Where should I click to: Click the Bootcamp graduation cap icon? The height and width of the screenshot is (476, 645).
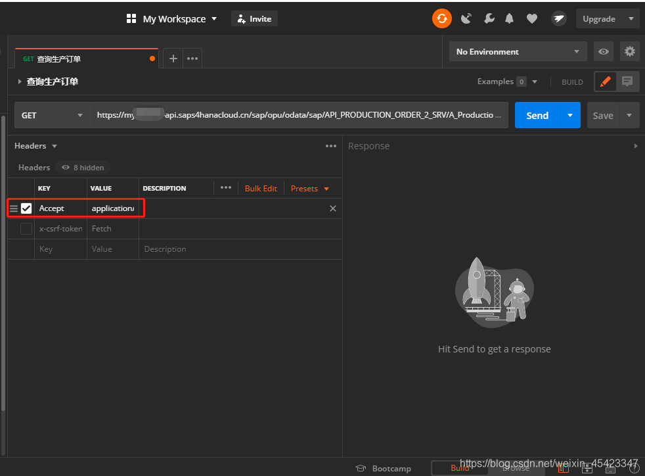pyautogui.click(x=361, y=468)
